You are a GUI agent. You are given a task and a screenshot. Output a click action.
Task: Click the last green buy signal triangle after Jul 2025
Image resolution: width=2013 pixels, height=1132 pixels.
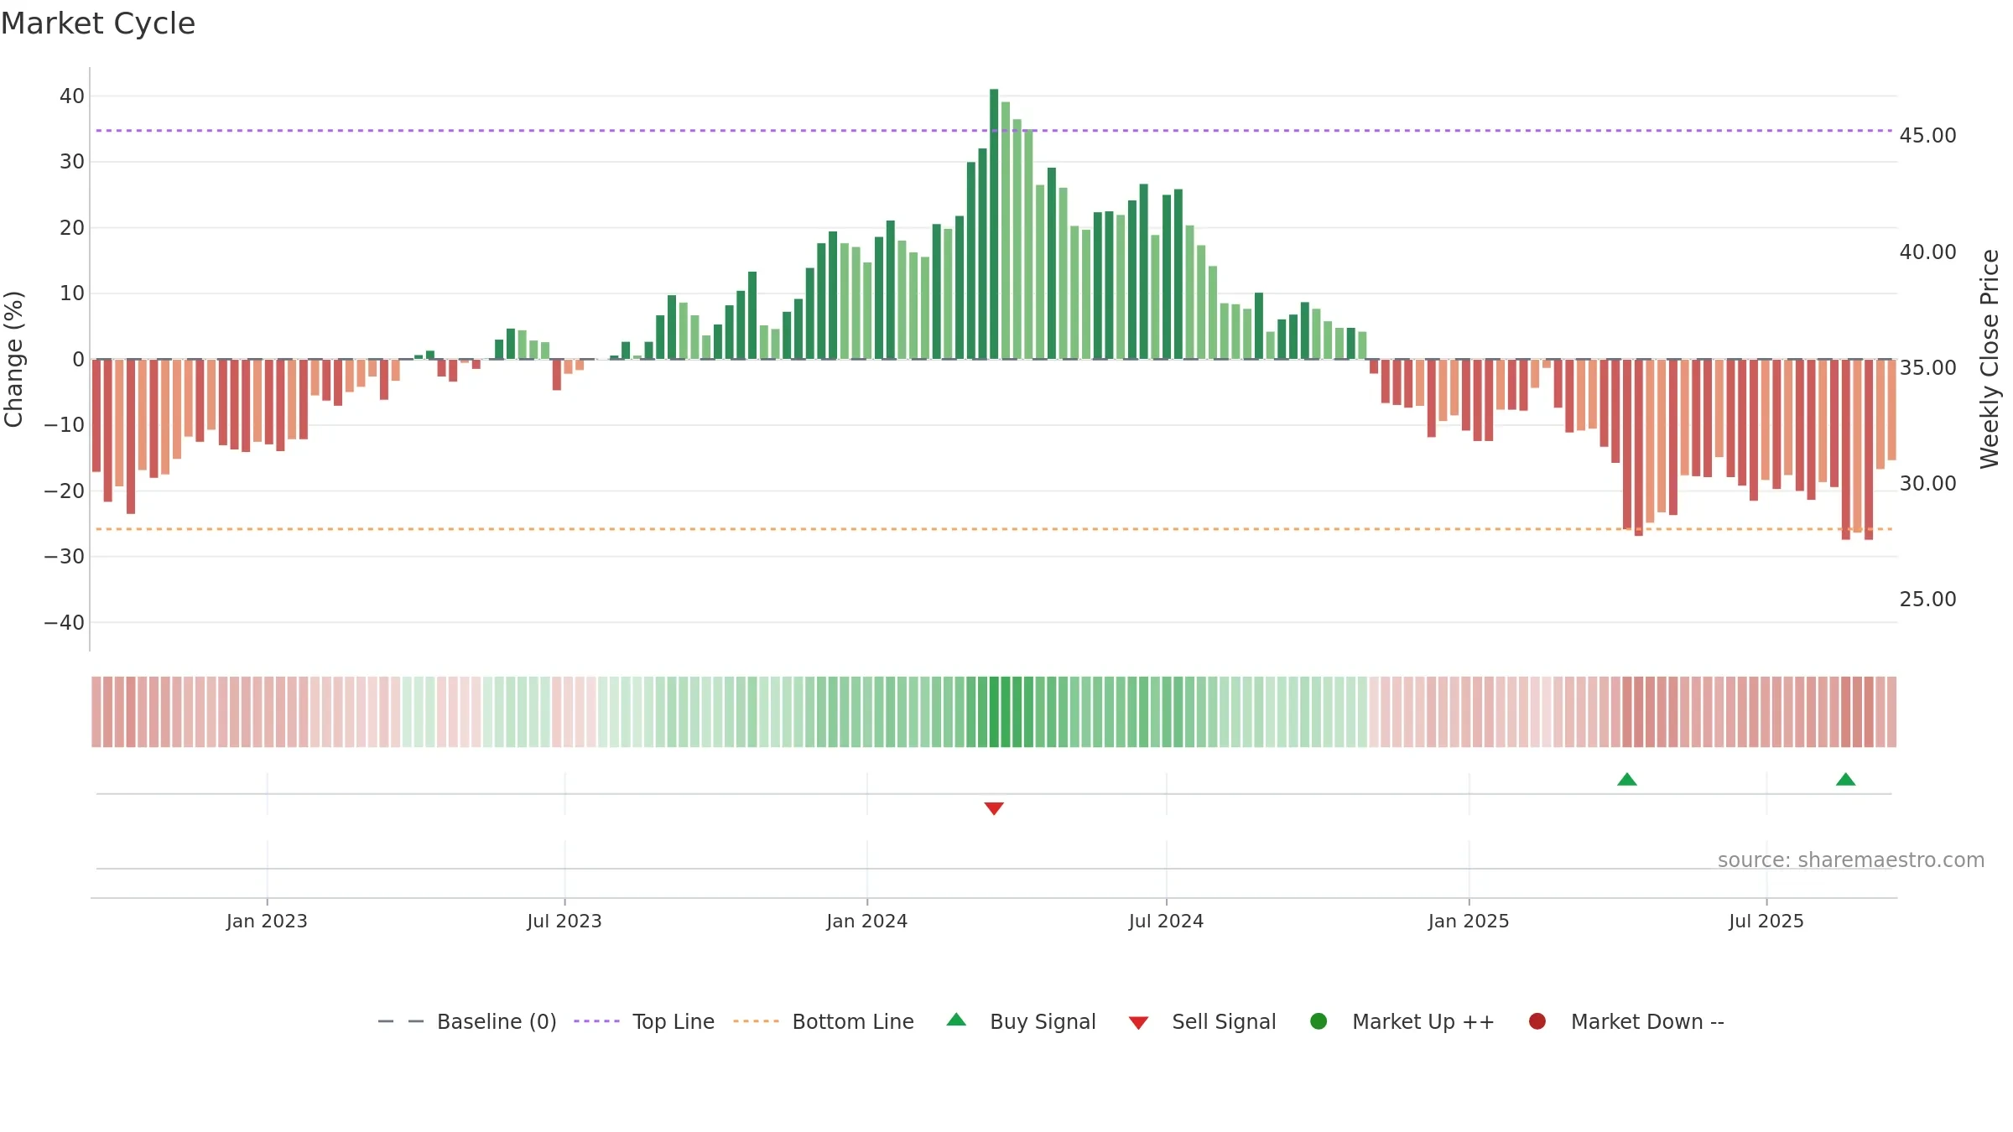(1845, 779)
